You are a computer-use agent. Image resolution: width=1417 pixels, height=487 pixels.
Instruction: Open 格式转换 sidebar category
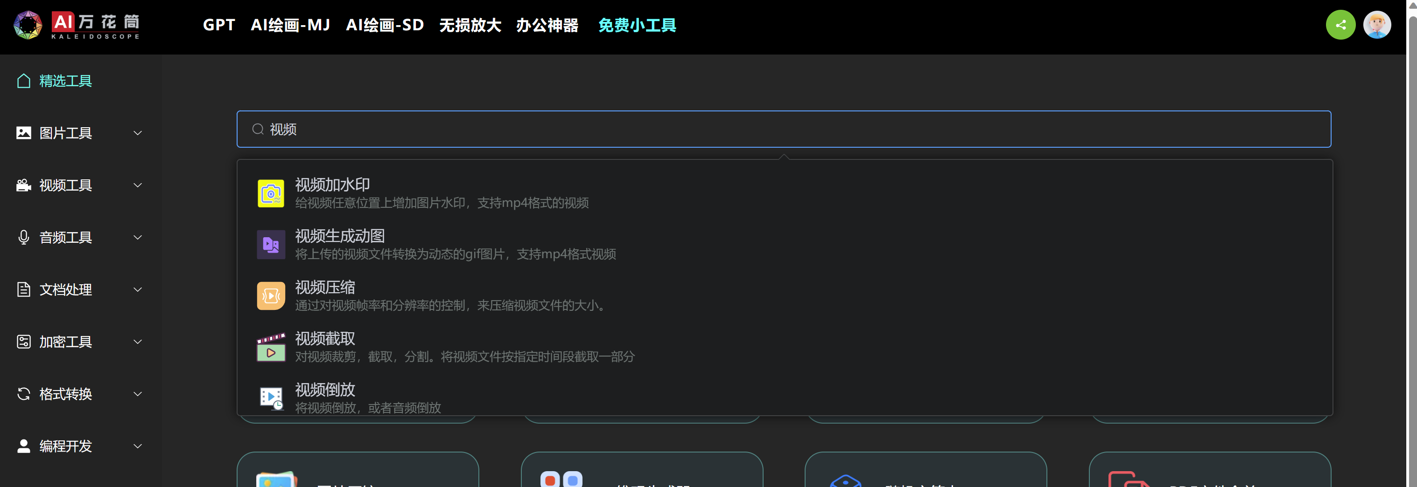[65, 394]
